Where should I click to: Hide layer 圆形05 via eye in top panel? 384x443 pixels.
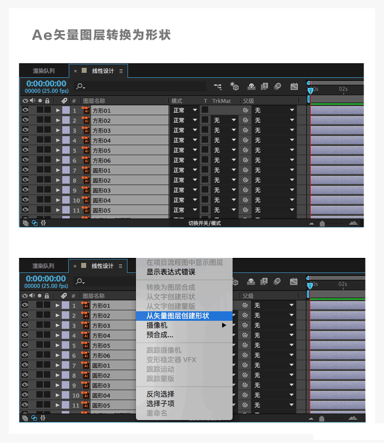[25, 210]
